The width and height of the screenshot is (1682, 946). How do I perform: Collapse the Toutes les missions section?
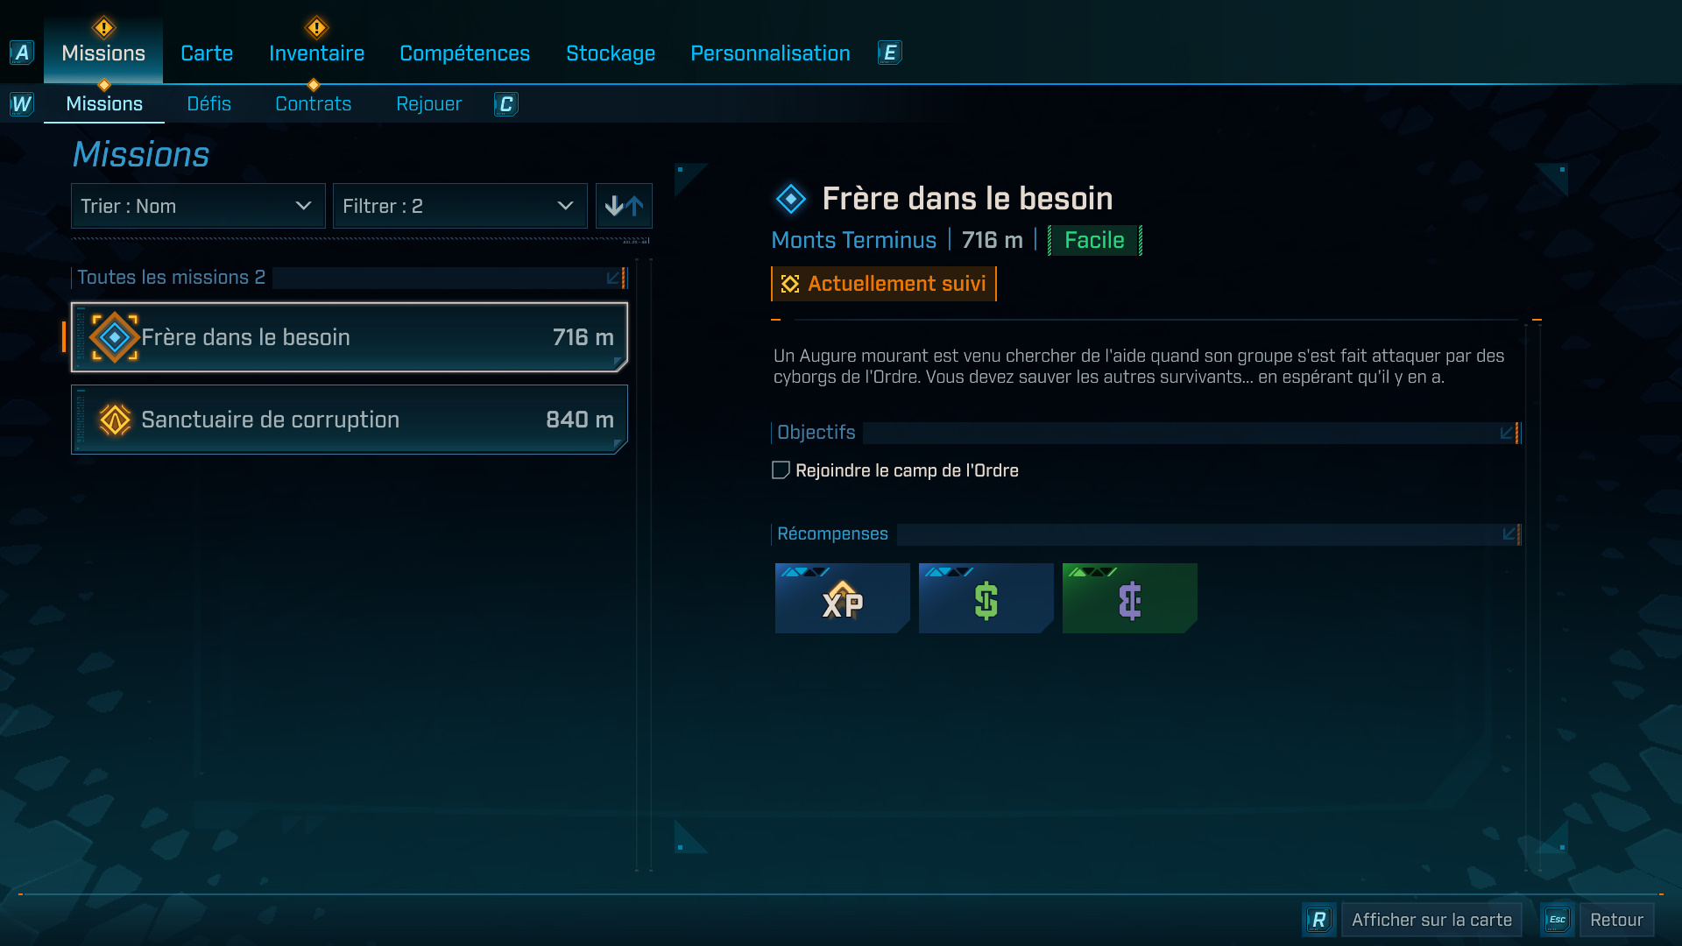(x=616, y=278)
